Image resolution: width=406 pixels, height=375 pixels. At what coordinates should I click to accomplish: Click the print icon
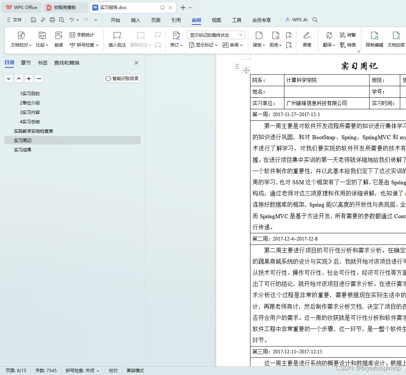click(x=52, y=20)
